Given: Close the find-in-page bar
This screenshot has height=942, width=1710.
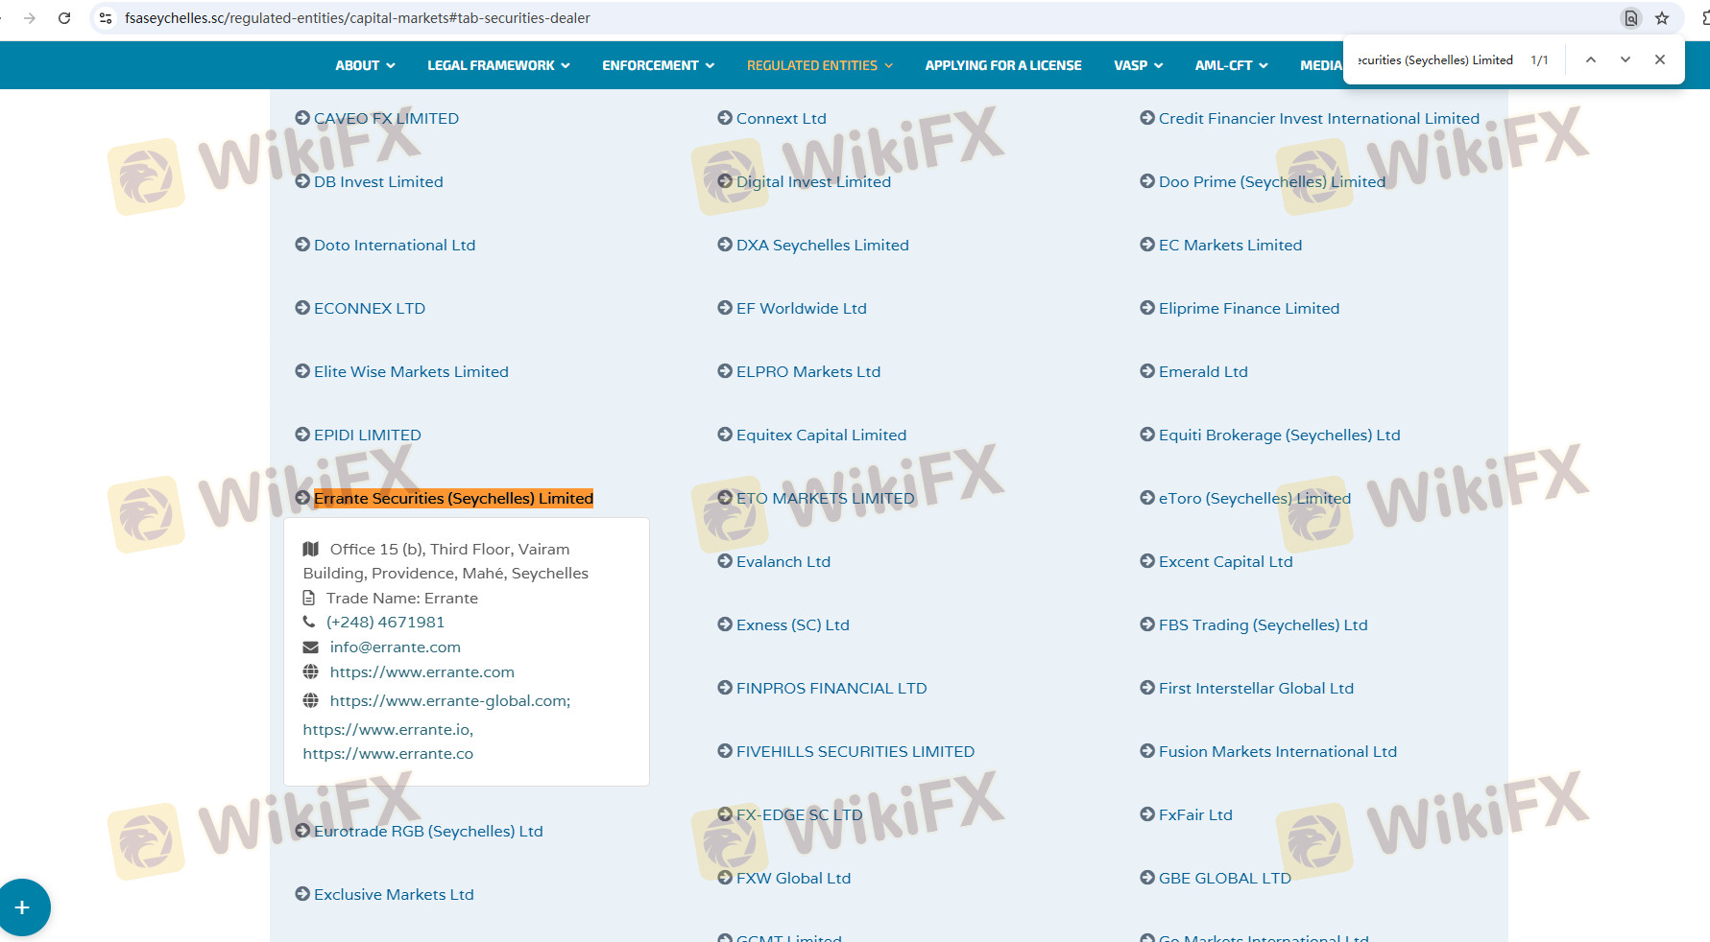Looking at the screenshot, I should click(1659, 59).
